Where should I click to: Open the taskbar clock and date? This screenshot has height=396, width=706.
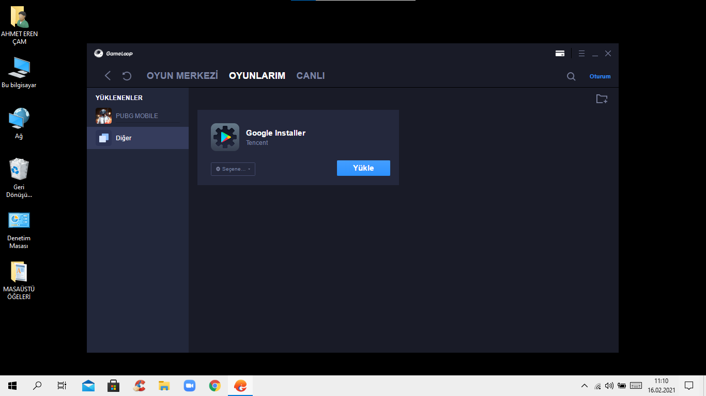tap(662, 386)
